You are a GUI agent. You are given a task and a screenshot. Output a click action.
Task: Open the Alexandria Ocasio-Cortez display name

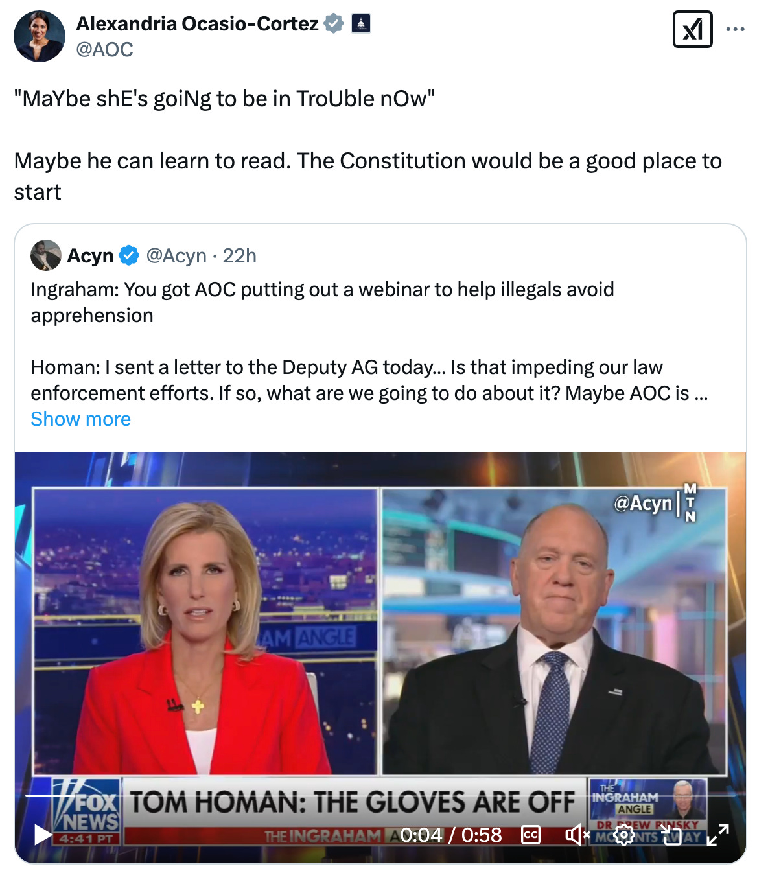pos(197,23)
